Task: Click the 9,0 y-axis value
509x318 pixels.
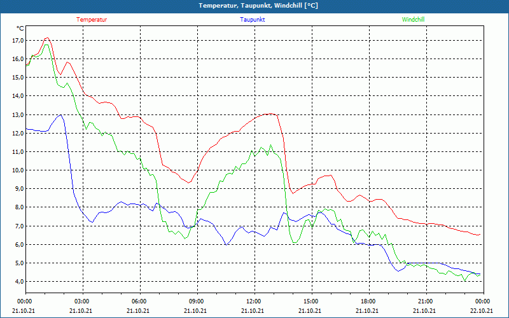Action: (19, 189)
